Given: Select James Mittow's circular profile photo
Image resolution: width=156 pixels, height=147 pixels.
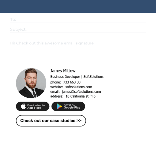Looking at the screenshot, I should 31,83.
